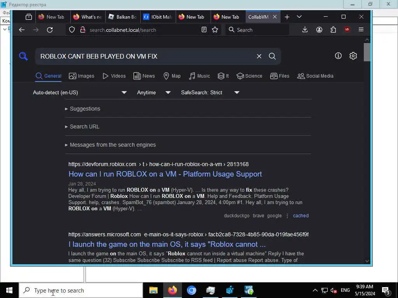Viewport: 398px width, 298px height.
Task: Click the ENG language indicator
Action: coord(345,290)
